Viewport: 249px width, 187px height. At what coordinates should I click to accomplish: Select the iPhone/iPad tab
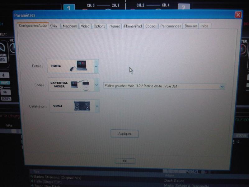click(x=133, y=26)
